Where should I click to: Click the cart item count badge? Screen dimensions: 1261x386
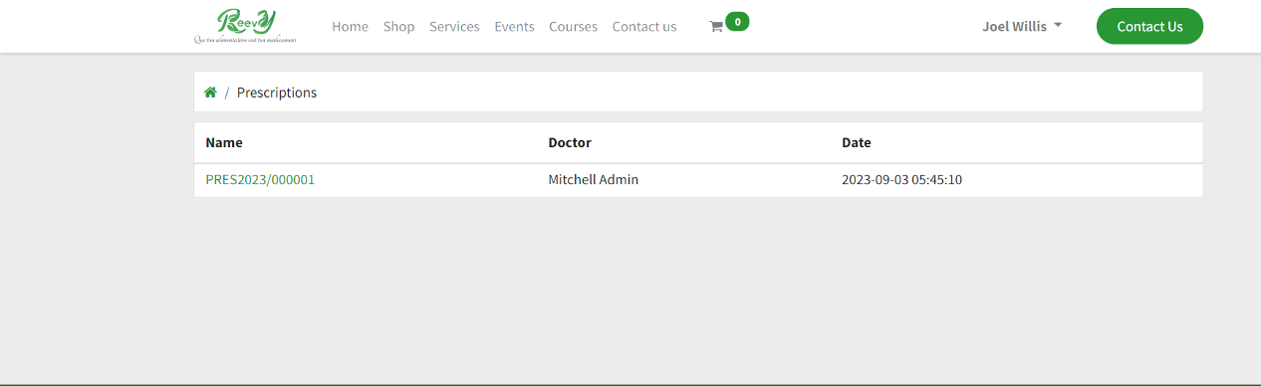coord(737,21)
